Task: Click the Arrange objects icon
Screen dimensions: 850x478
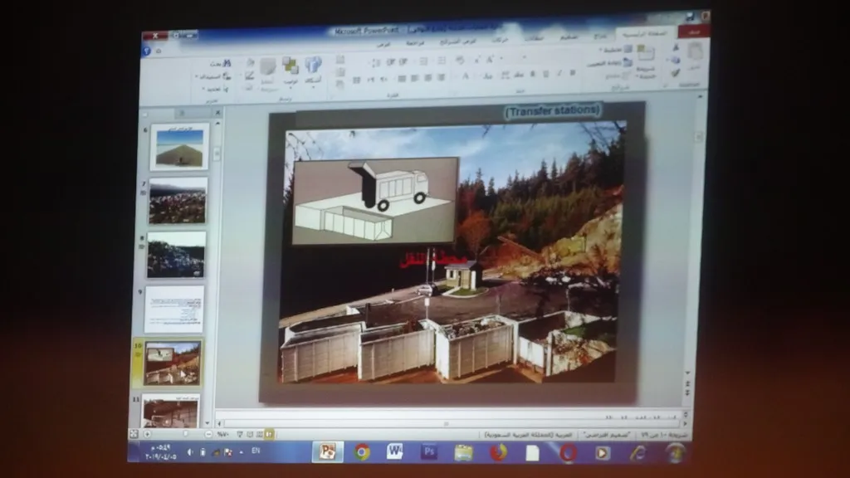Action: (x=291, y=67)
